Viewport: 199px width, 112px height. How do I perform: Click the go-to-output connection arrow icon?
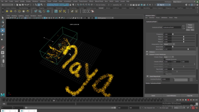(x=183, y=28)
